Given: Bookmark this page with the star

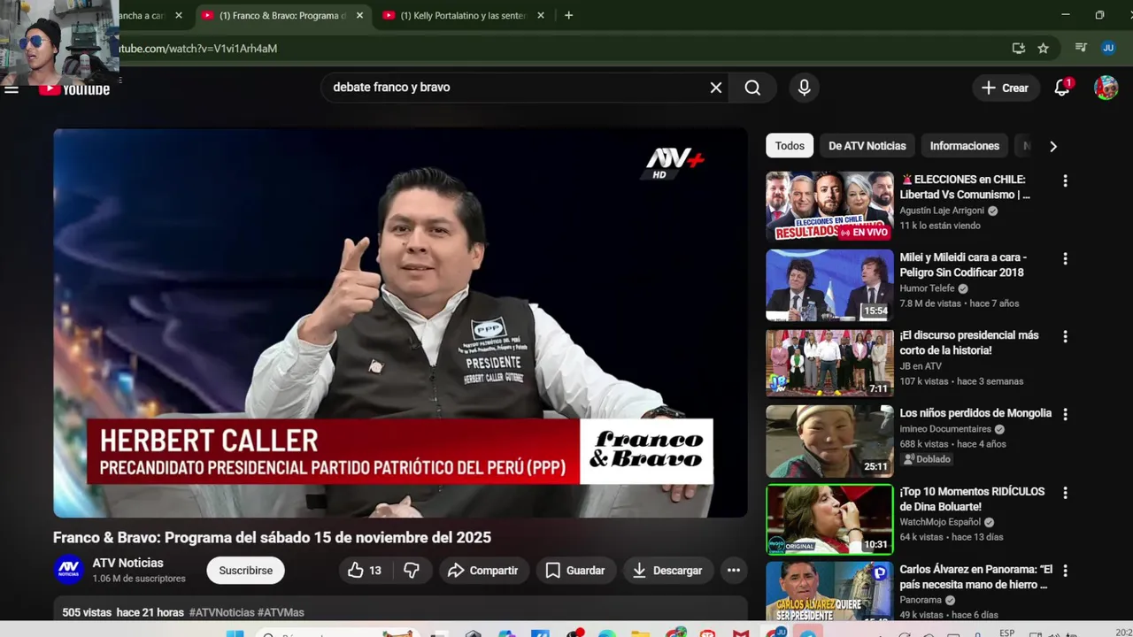Looking at the screenshot, I should pos(1044,48).
